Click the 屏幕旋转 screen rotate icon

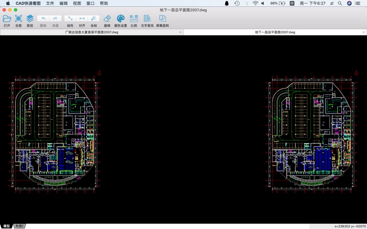162,19
